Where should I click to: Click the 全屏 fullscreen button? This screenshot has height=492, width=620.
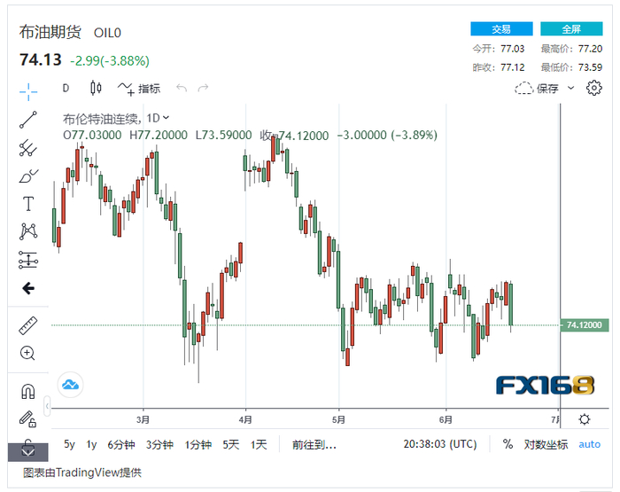tap(571, 29)
